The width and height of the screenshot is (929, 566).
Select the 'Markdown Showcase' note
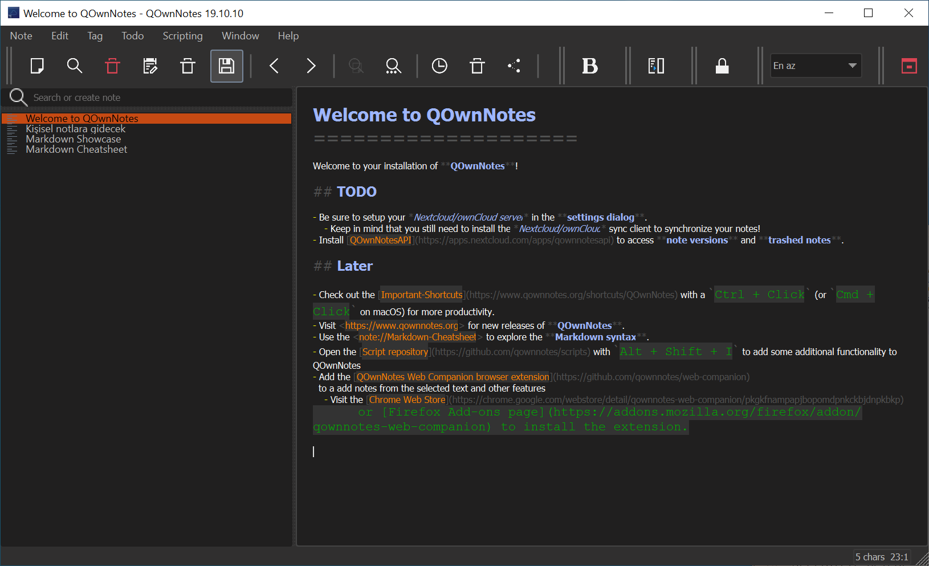click(x=146, y=139)
